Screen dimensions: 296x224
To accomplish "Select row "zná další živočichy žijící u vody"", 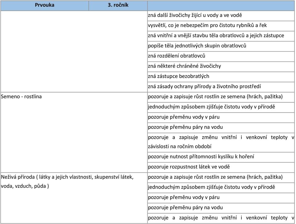I will click(221, 16).
